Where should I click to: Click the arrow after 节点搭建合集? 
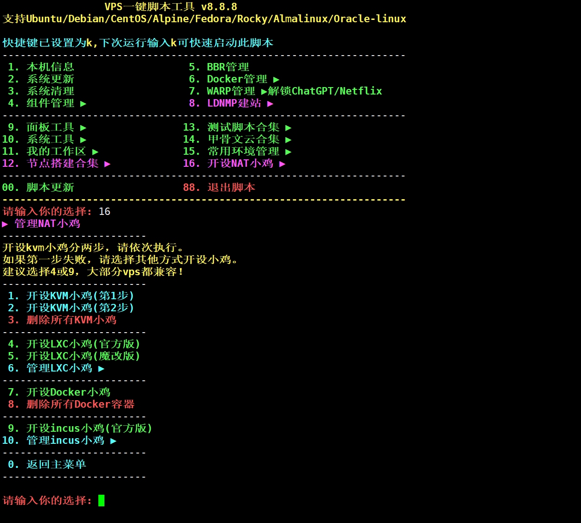coord(107,164)
